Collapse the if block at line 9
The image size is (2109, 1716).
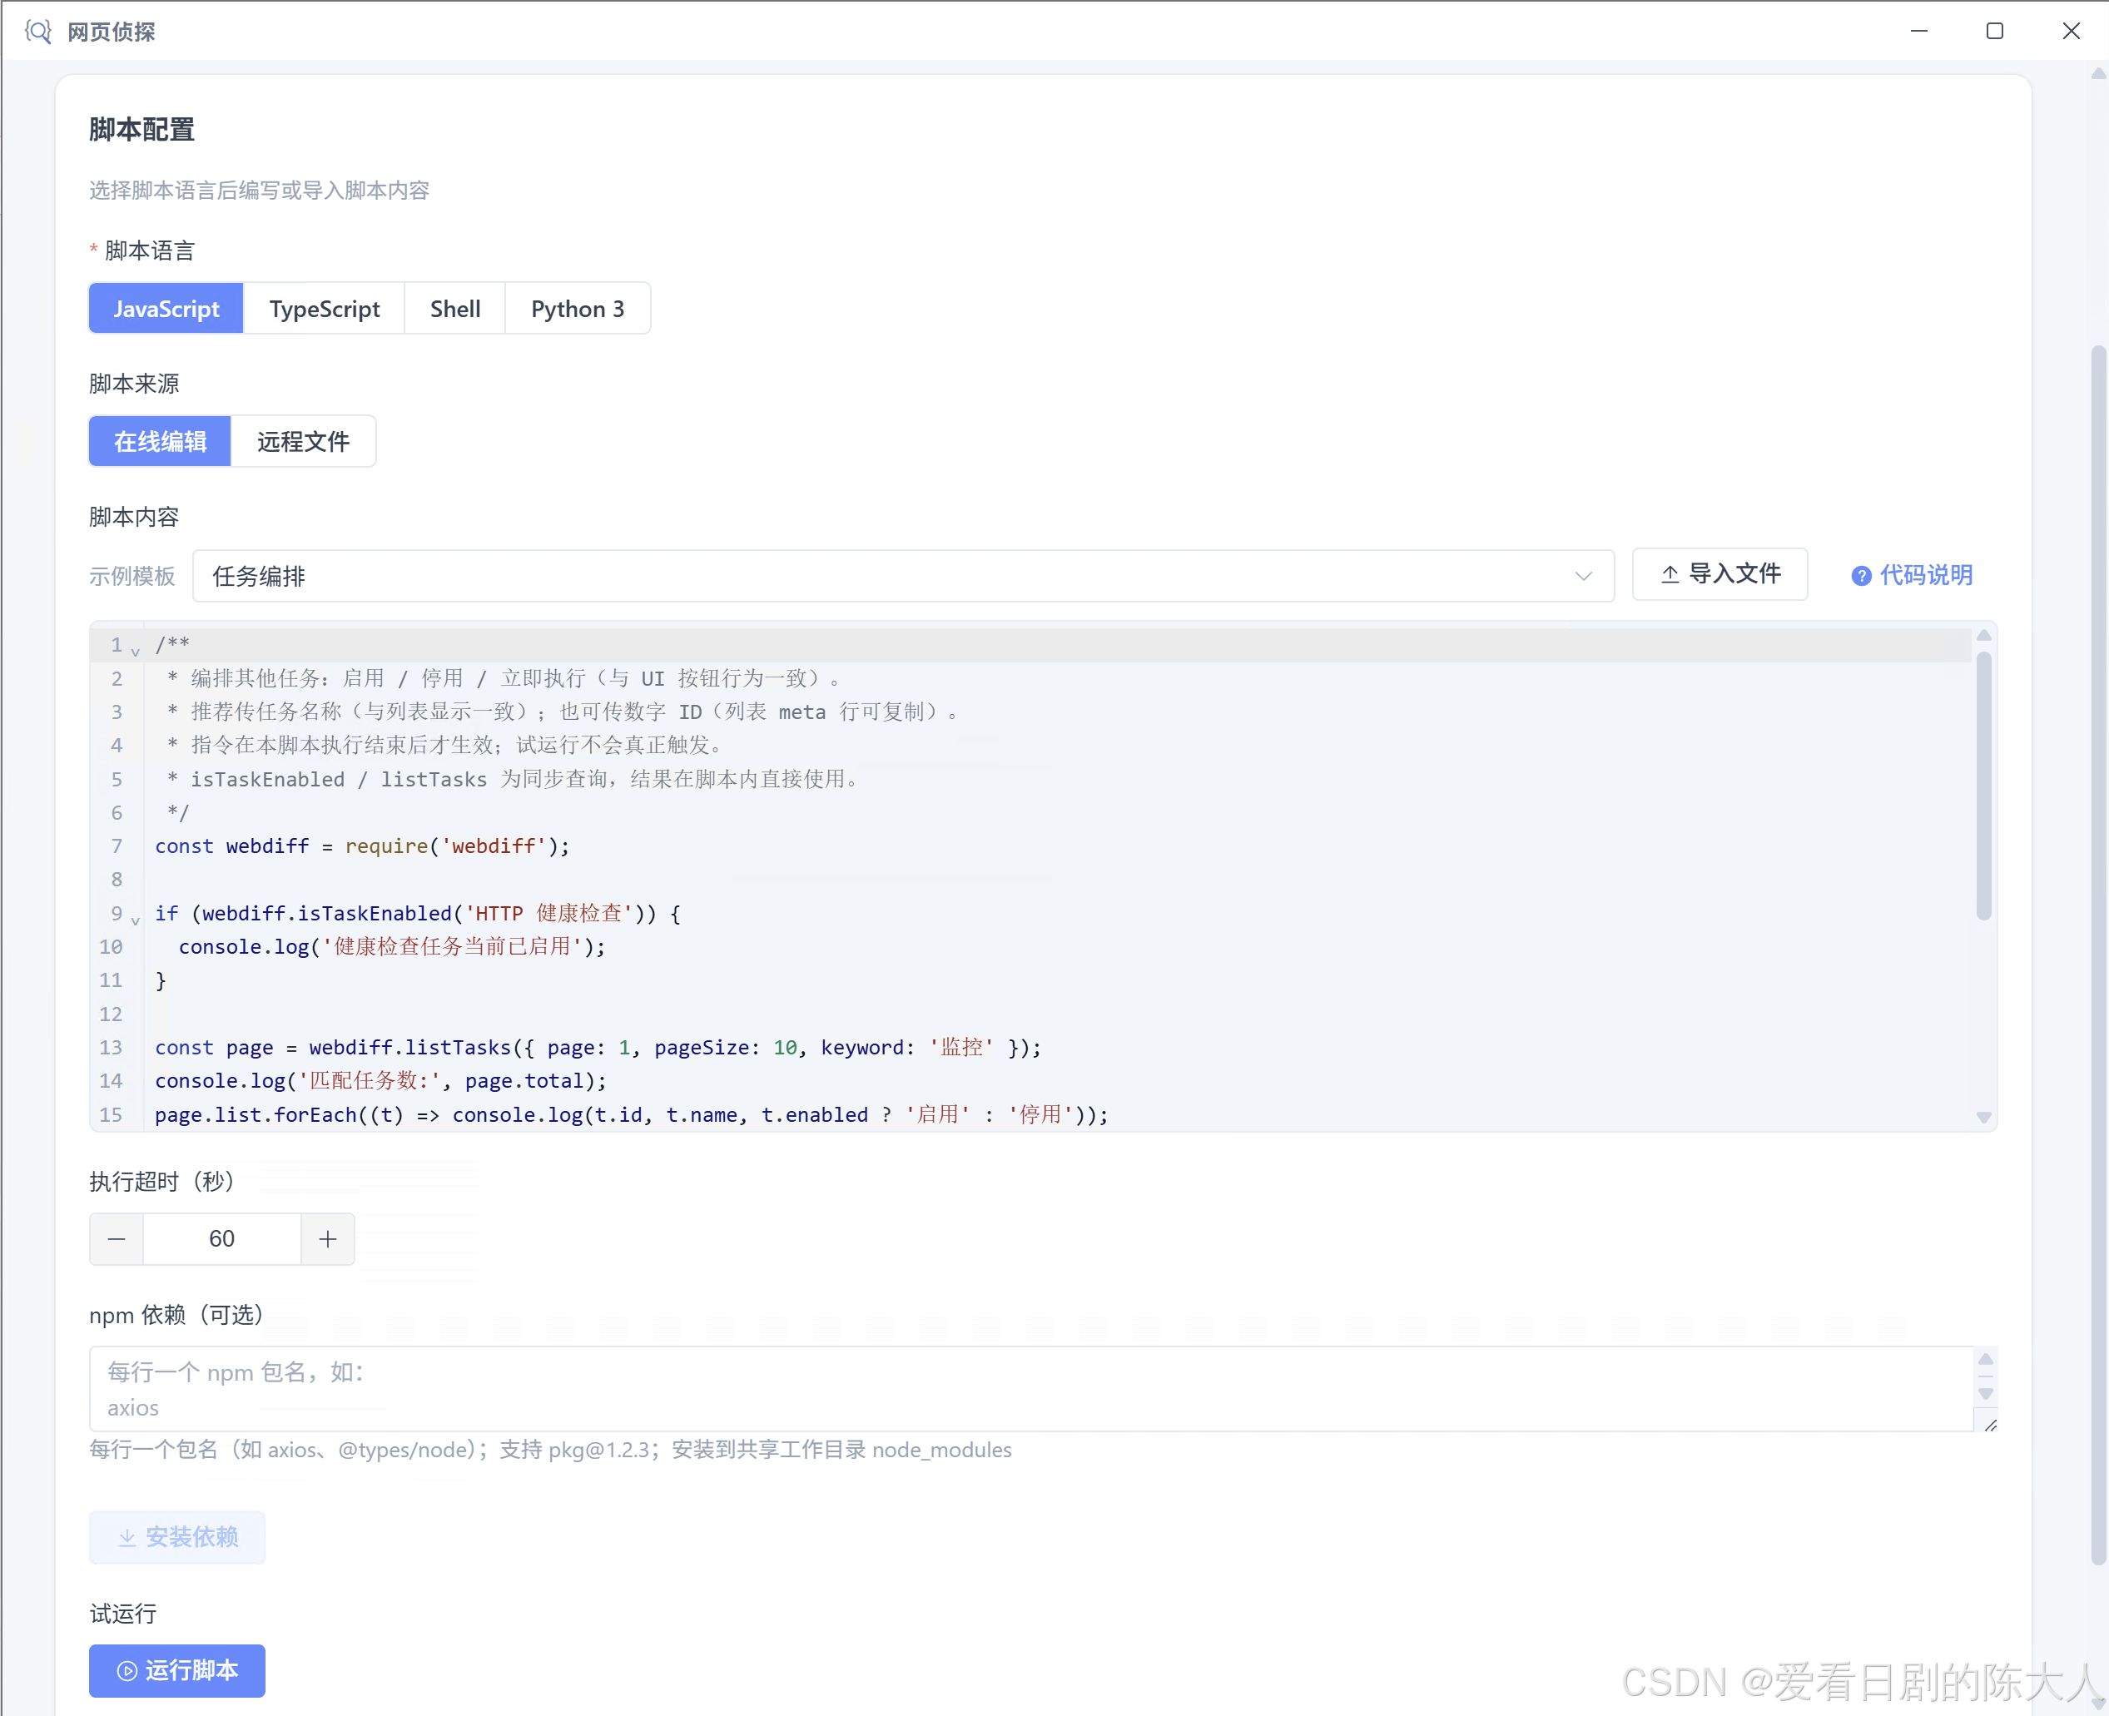click(136, 920)
